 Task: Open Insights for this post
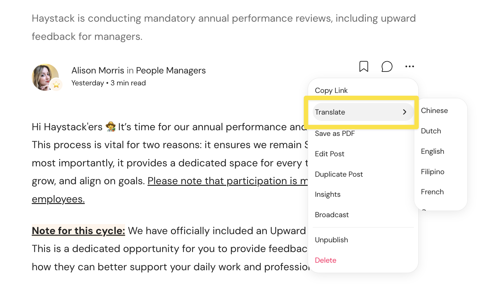coord(327,195)
